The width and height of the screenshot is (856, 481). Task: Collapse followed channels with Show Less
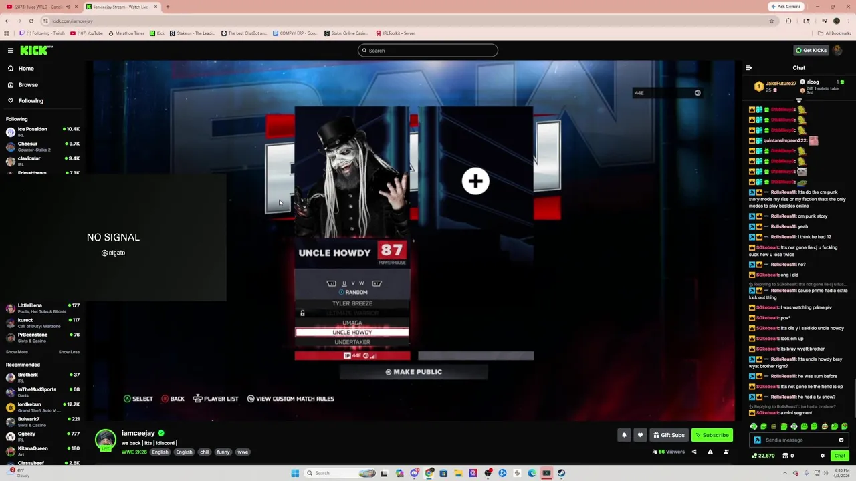point(69,352)
